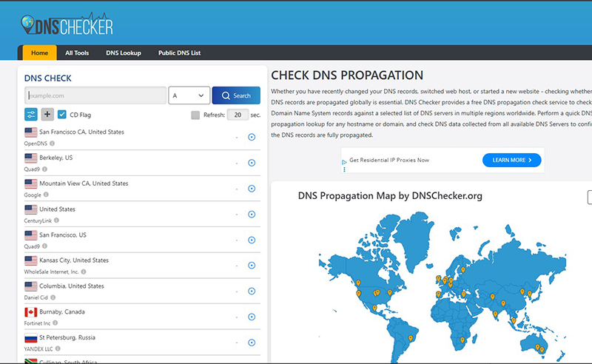Click info icon next to CenturyLink
Image resolution: width=592 pixels, height=364 pixels.
pyautogui.click(x=57, y=220)
